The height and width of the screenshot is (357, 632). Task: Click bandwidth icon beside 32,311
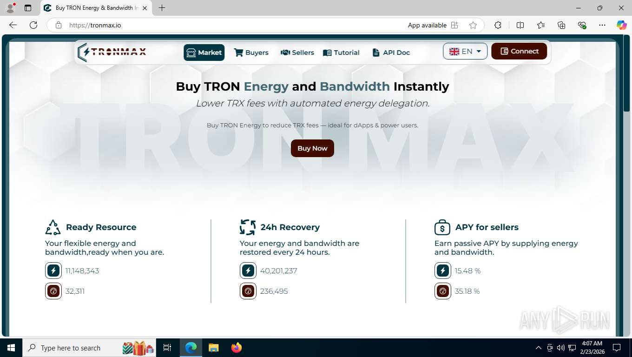[53, 291]
